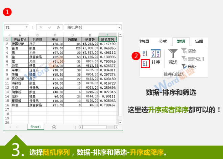Click the Select All corner triangle
The width and height of the screenshot is (223, 159).
click(x=9, y=35)
